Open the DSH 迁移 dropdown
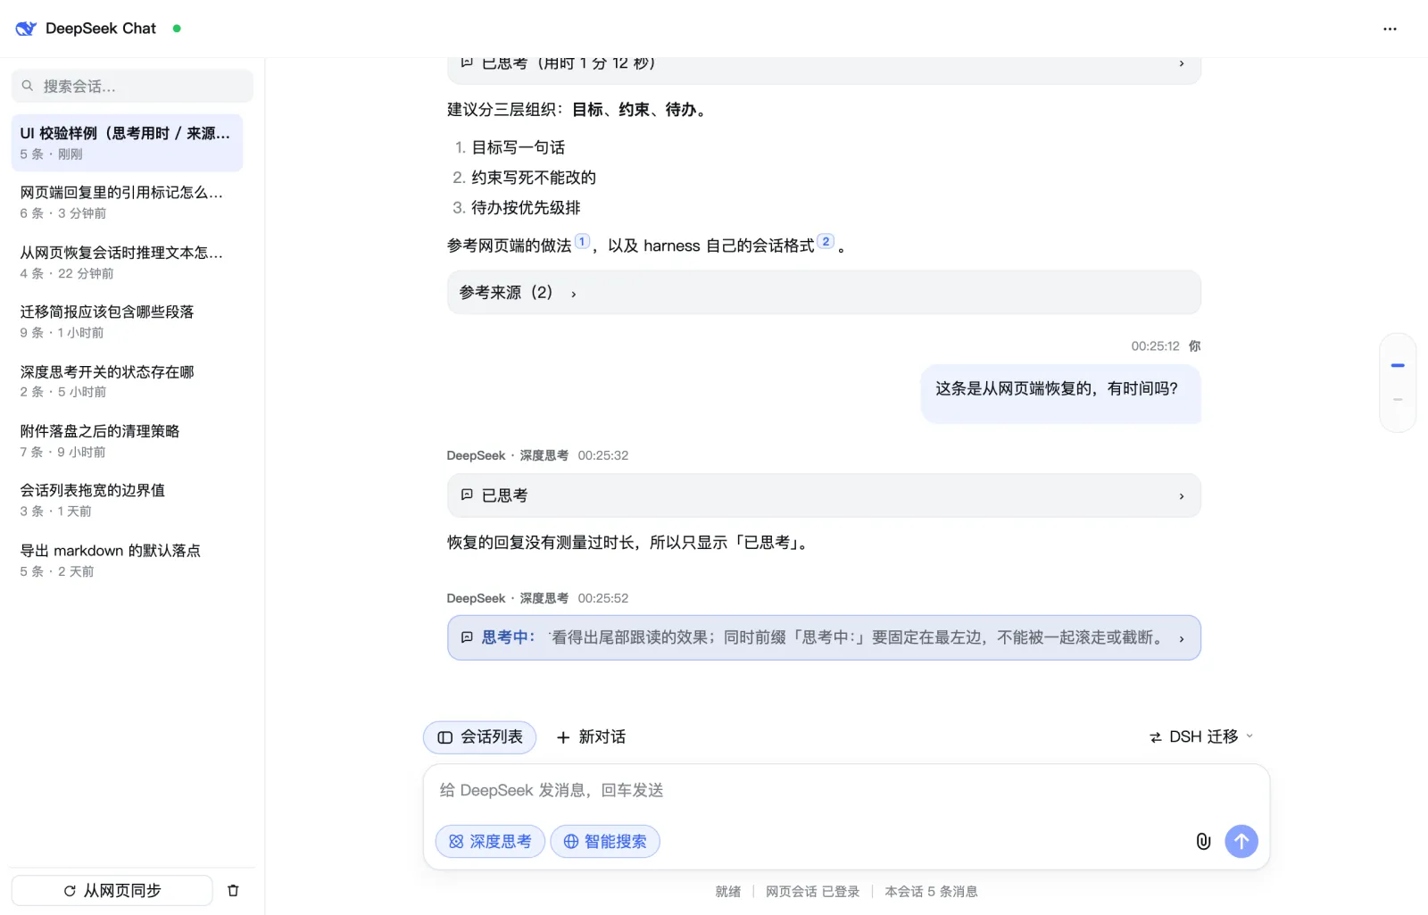The width and height of the screenshot is (1428, 915). coord(1201,736)
